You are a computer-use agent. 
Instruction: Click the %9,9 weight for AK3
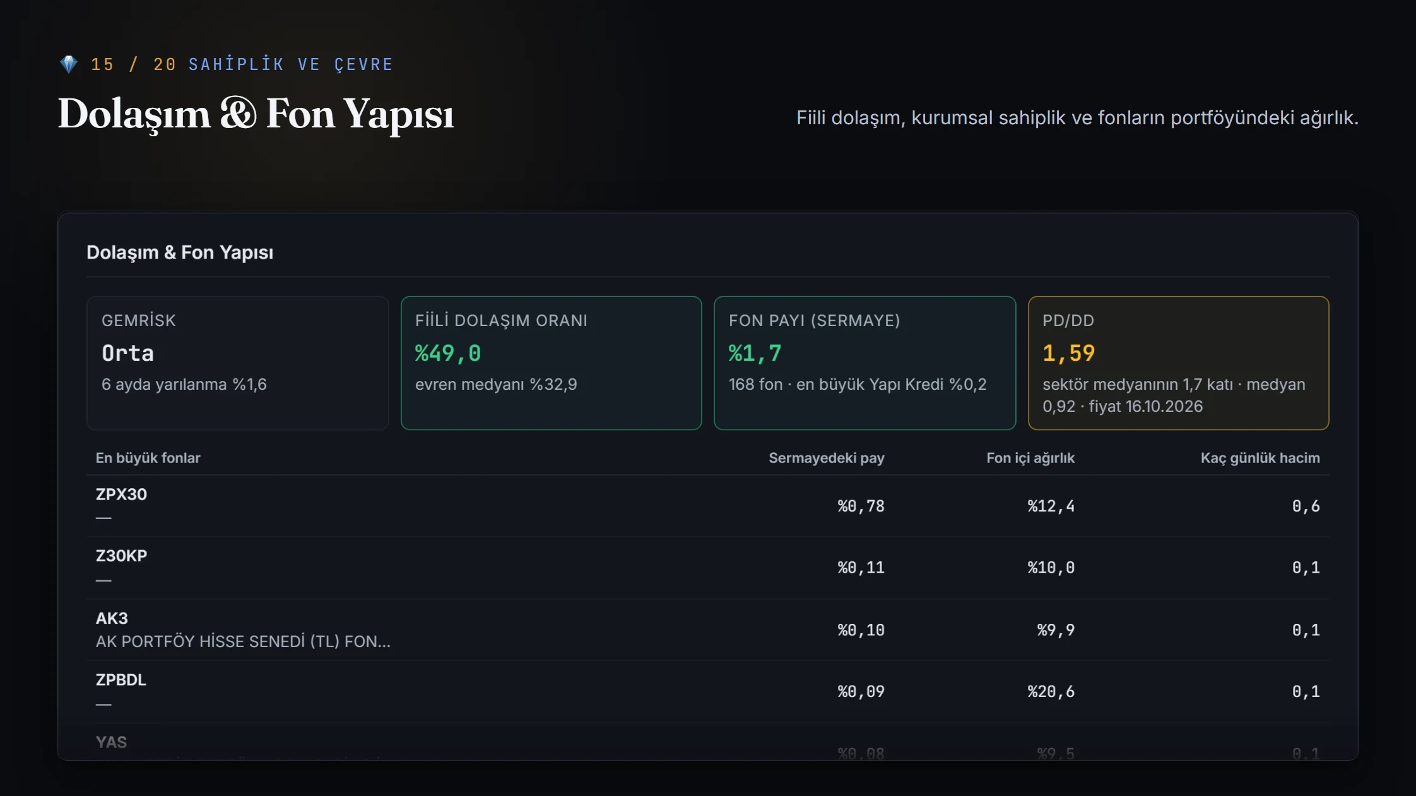[1056, 630]
